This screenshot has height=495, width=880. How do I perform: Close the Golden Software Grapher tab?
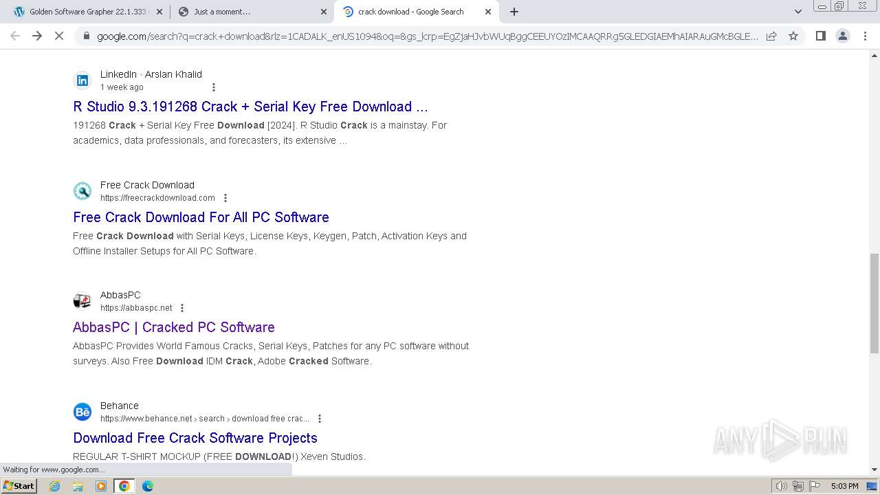(x=159, y=12)
